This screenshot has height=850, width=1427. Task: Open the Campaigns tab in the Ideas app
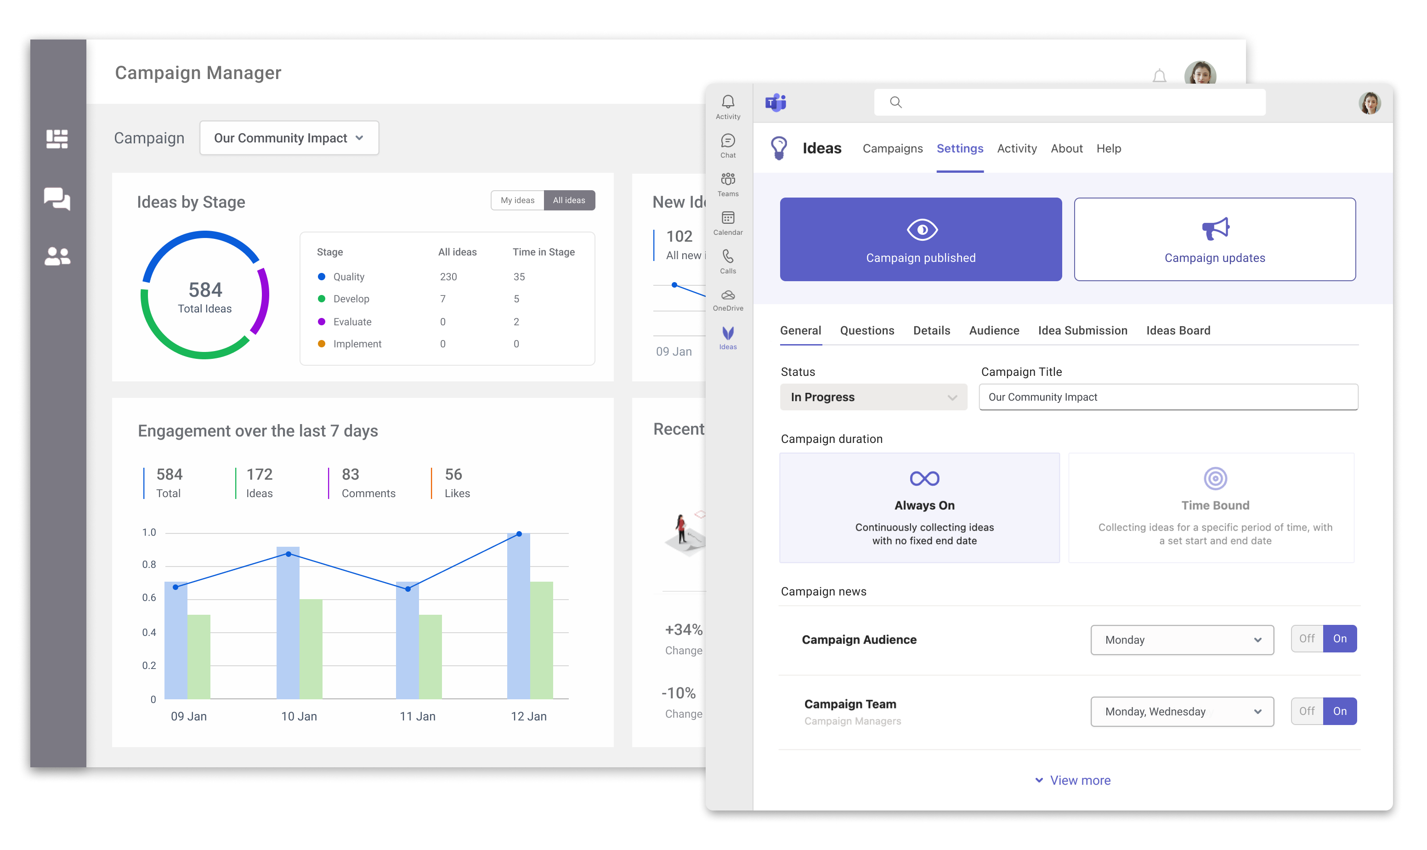pos(892,148)
